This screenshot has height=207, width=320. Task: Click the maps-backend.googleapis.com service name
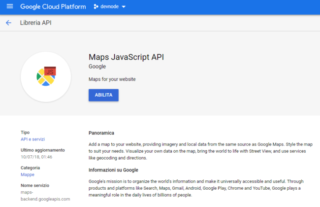pos(45,196)
